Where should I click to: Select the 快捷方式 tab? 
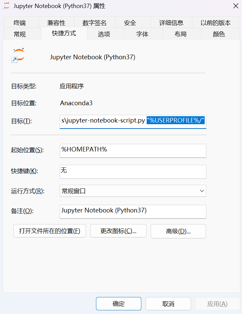pyautogui.click(x=64, y=33)
